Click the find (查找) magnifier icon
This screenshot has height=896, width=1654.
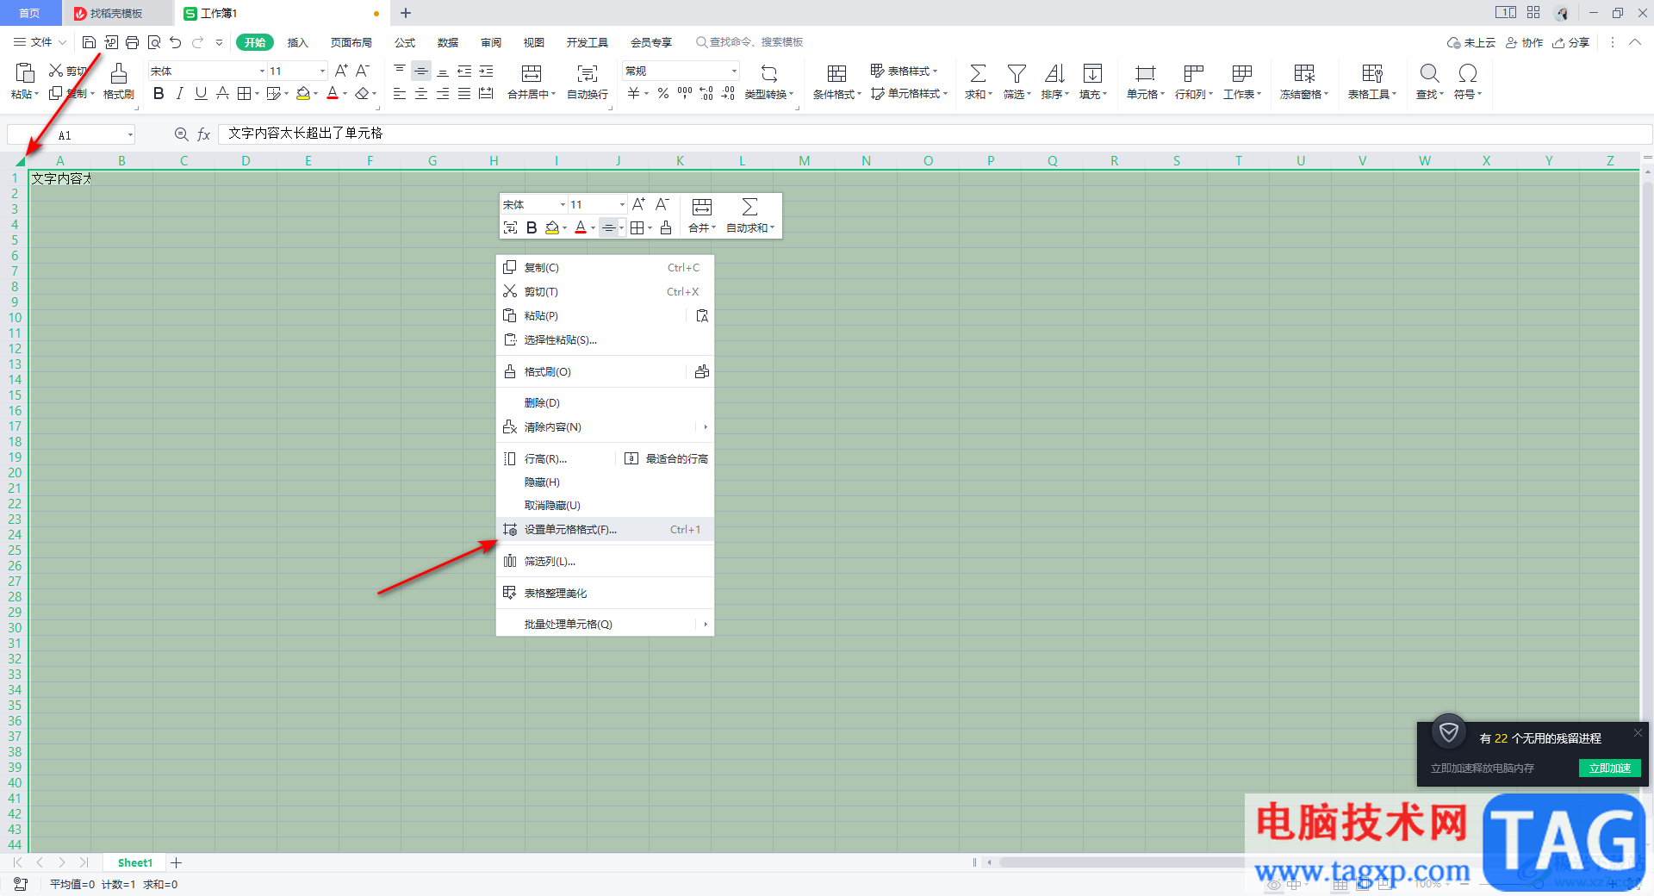1429,73
